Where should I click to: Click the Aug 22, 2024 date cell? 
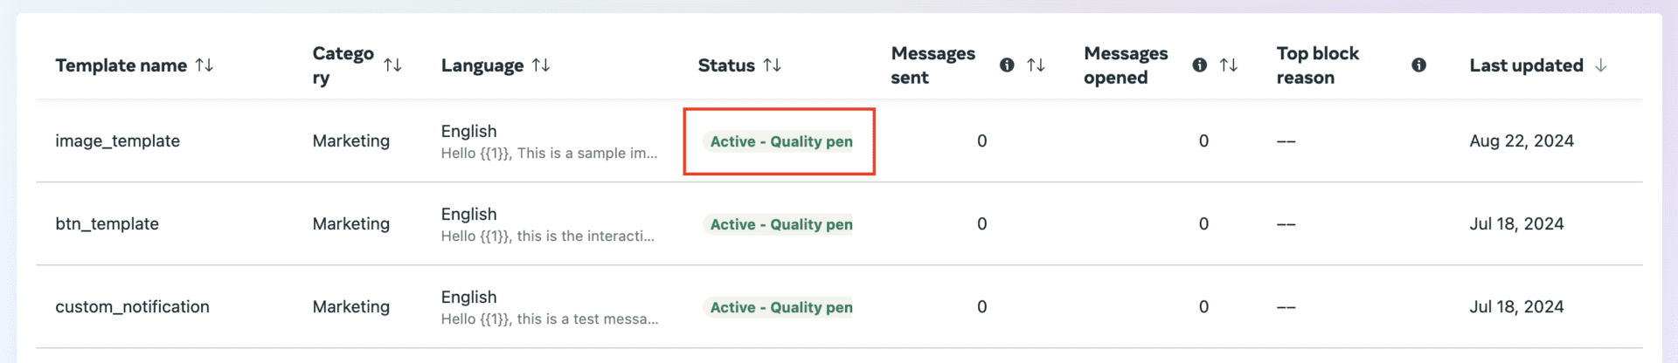pyautogui.click(x=1521, y=141)
